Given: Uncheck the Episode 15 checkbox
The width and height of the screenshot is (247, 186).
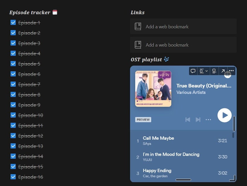Looking at the screenshot, I should [13, 166].
